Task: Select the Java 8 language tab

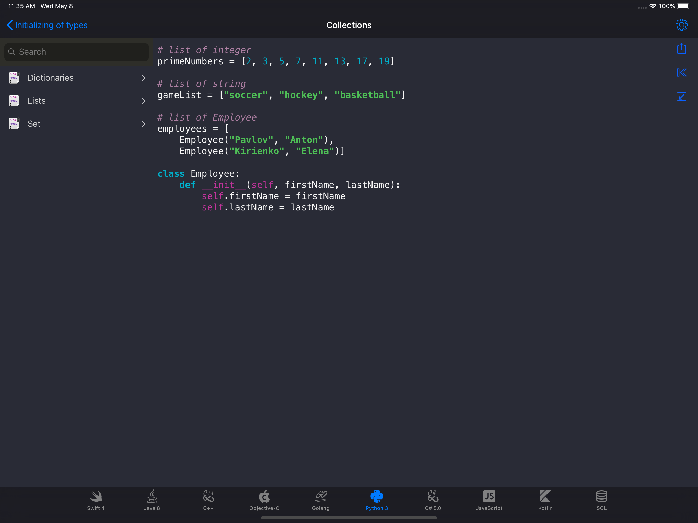Action: [x=152, y=500]
